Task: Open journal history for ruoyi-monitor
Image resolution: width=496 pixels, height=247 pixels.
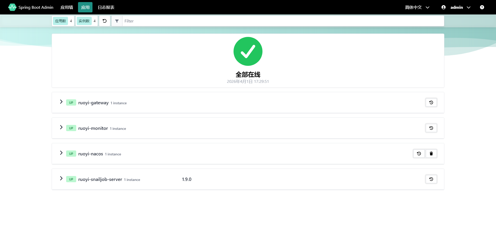Action: (431, 128)
